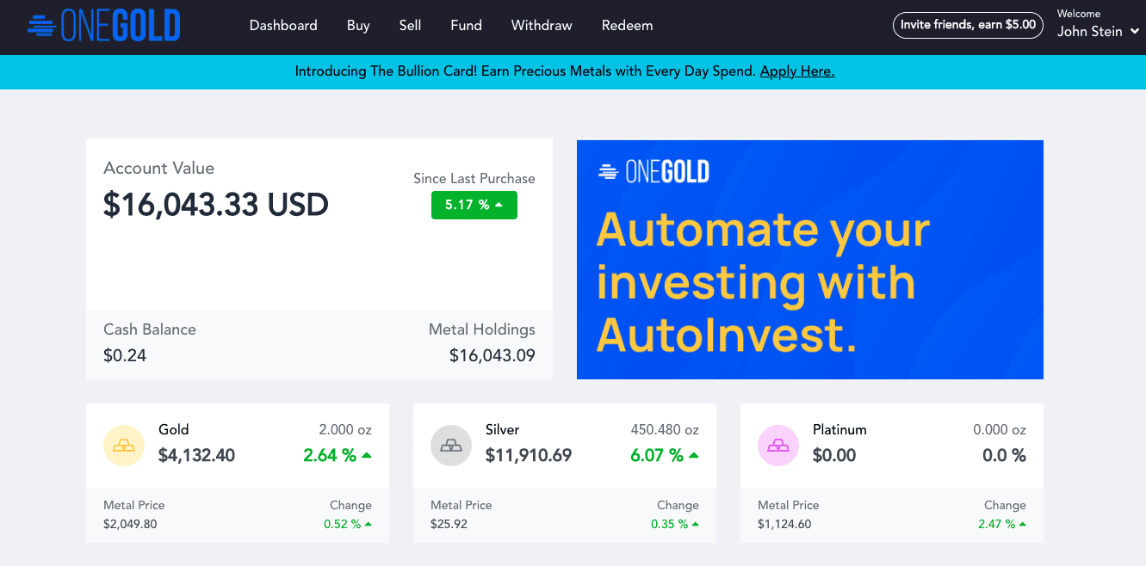This screenshot has width=1146, height=566.
Task: Open the Dashboard menu item
Action: click(x=283, y=26)
